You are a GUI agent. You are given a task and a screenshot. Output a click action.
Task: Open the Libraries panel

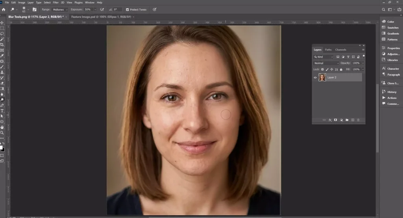pyautogui.click(x=392, y=60)
